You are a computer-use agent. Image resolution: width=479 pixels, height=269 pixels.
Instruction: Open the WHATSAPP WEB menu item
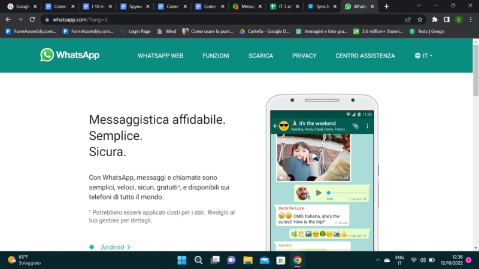160,56
